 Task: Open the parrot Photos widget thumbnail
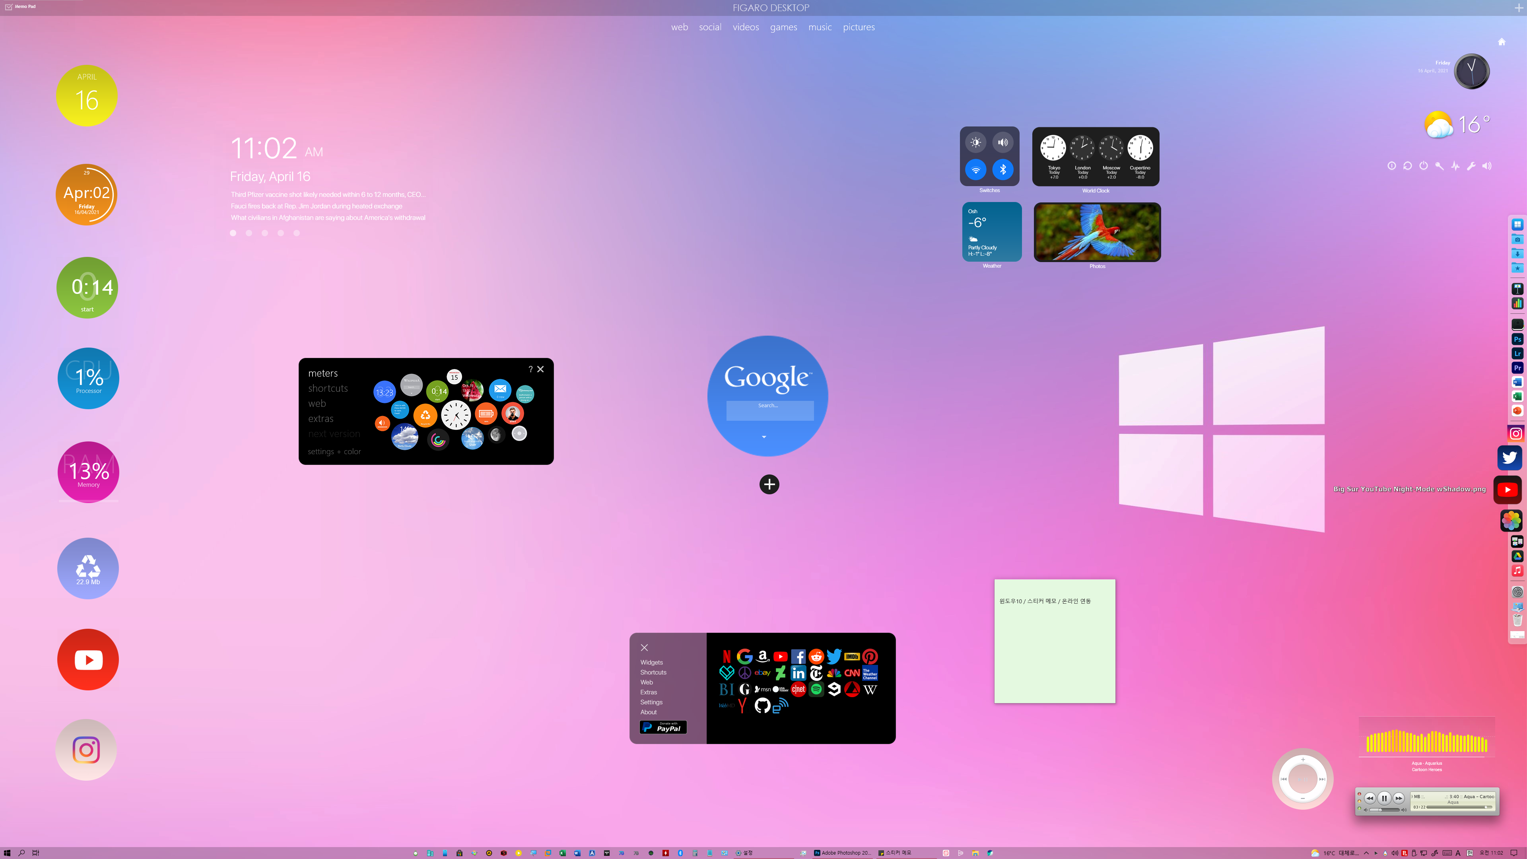click(1097, 232)
